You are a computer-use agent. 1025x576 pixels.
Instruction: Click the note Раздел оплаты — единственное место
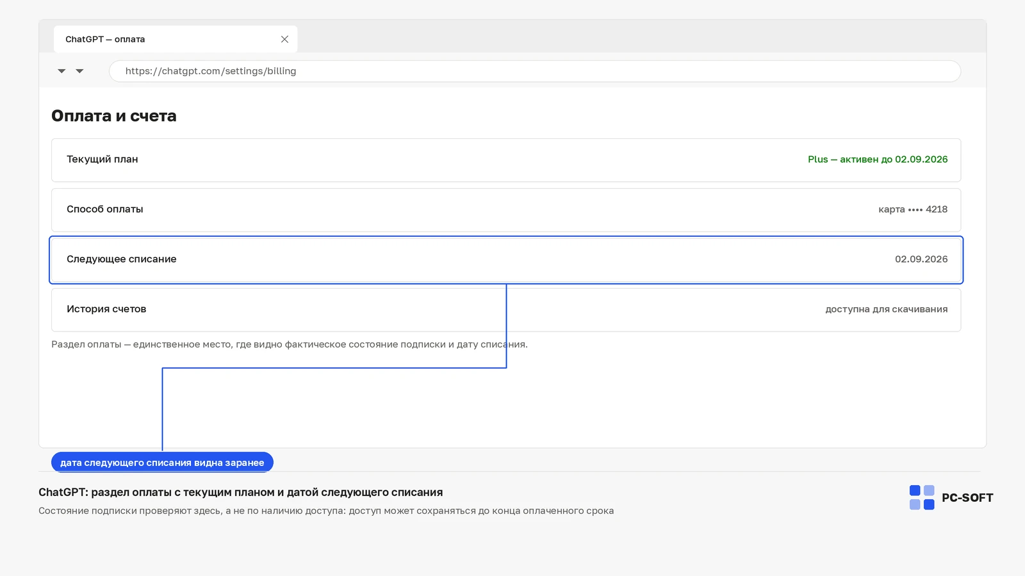click(290, 344)
